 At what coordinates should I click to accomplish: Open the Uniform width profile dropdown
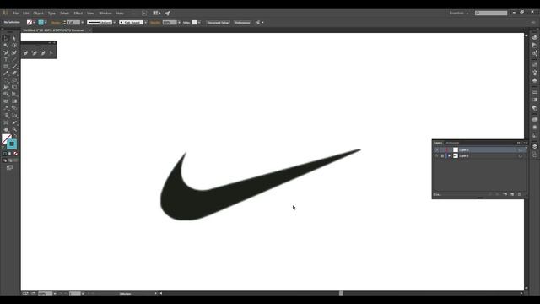coord(115,23)
